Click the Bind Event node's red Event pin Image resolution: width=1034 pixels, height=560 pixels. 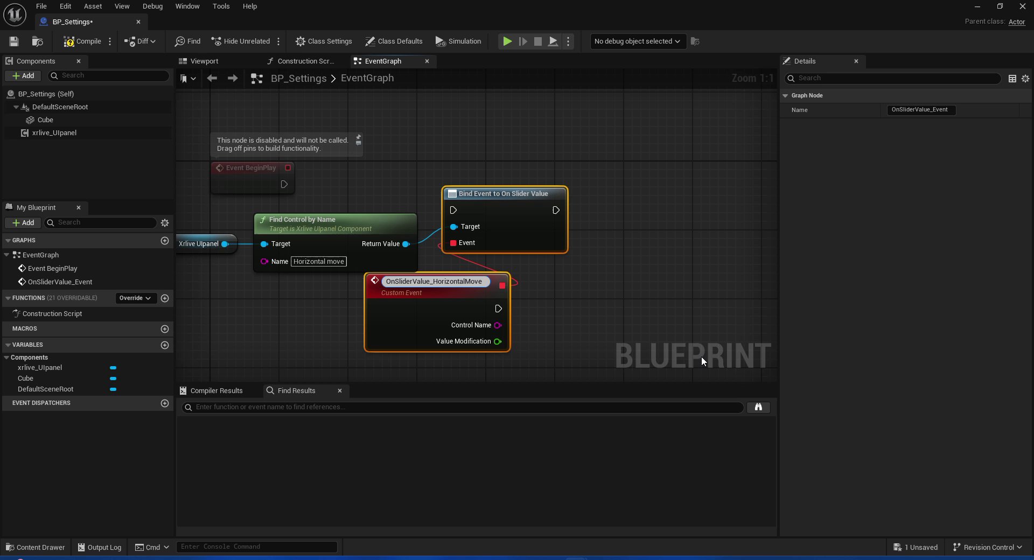pos(453,243)
